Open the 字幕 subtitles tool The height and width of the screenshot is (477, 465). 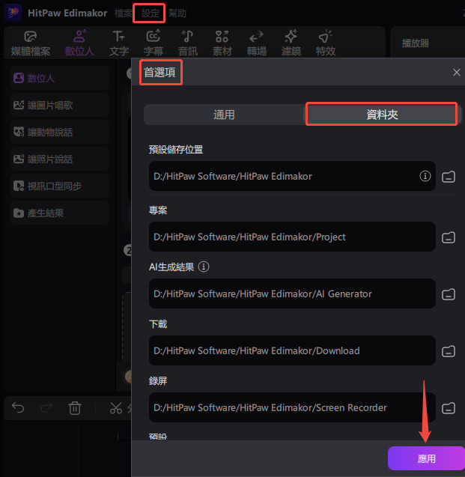click(154, 43)
